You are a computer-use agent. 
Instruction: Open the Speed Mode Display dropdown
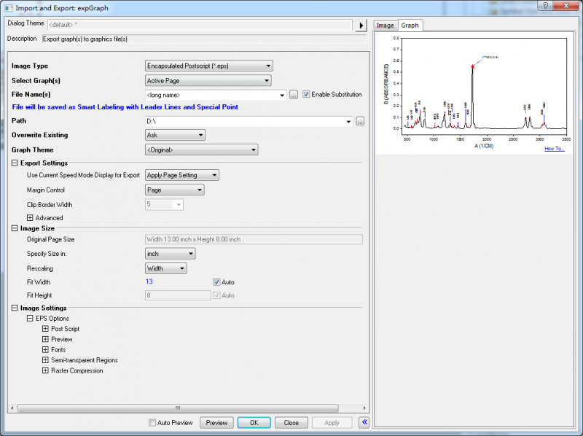[x=181, y=175]
